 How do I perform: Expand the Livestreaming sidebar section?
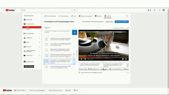pos(39,34)
